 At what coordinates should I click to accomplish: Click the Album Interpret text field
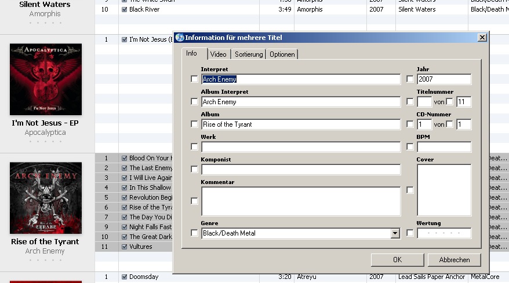coord(301,102)
